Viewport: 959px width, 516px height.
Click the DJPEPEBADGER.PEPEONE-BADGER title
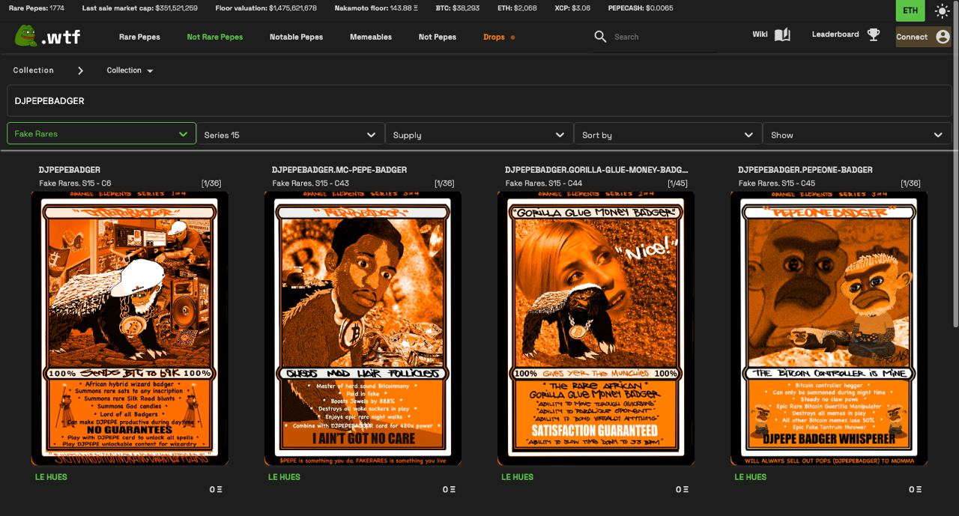click(x=805, y=170)
